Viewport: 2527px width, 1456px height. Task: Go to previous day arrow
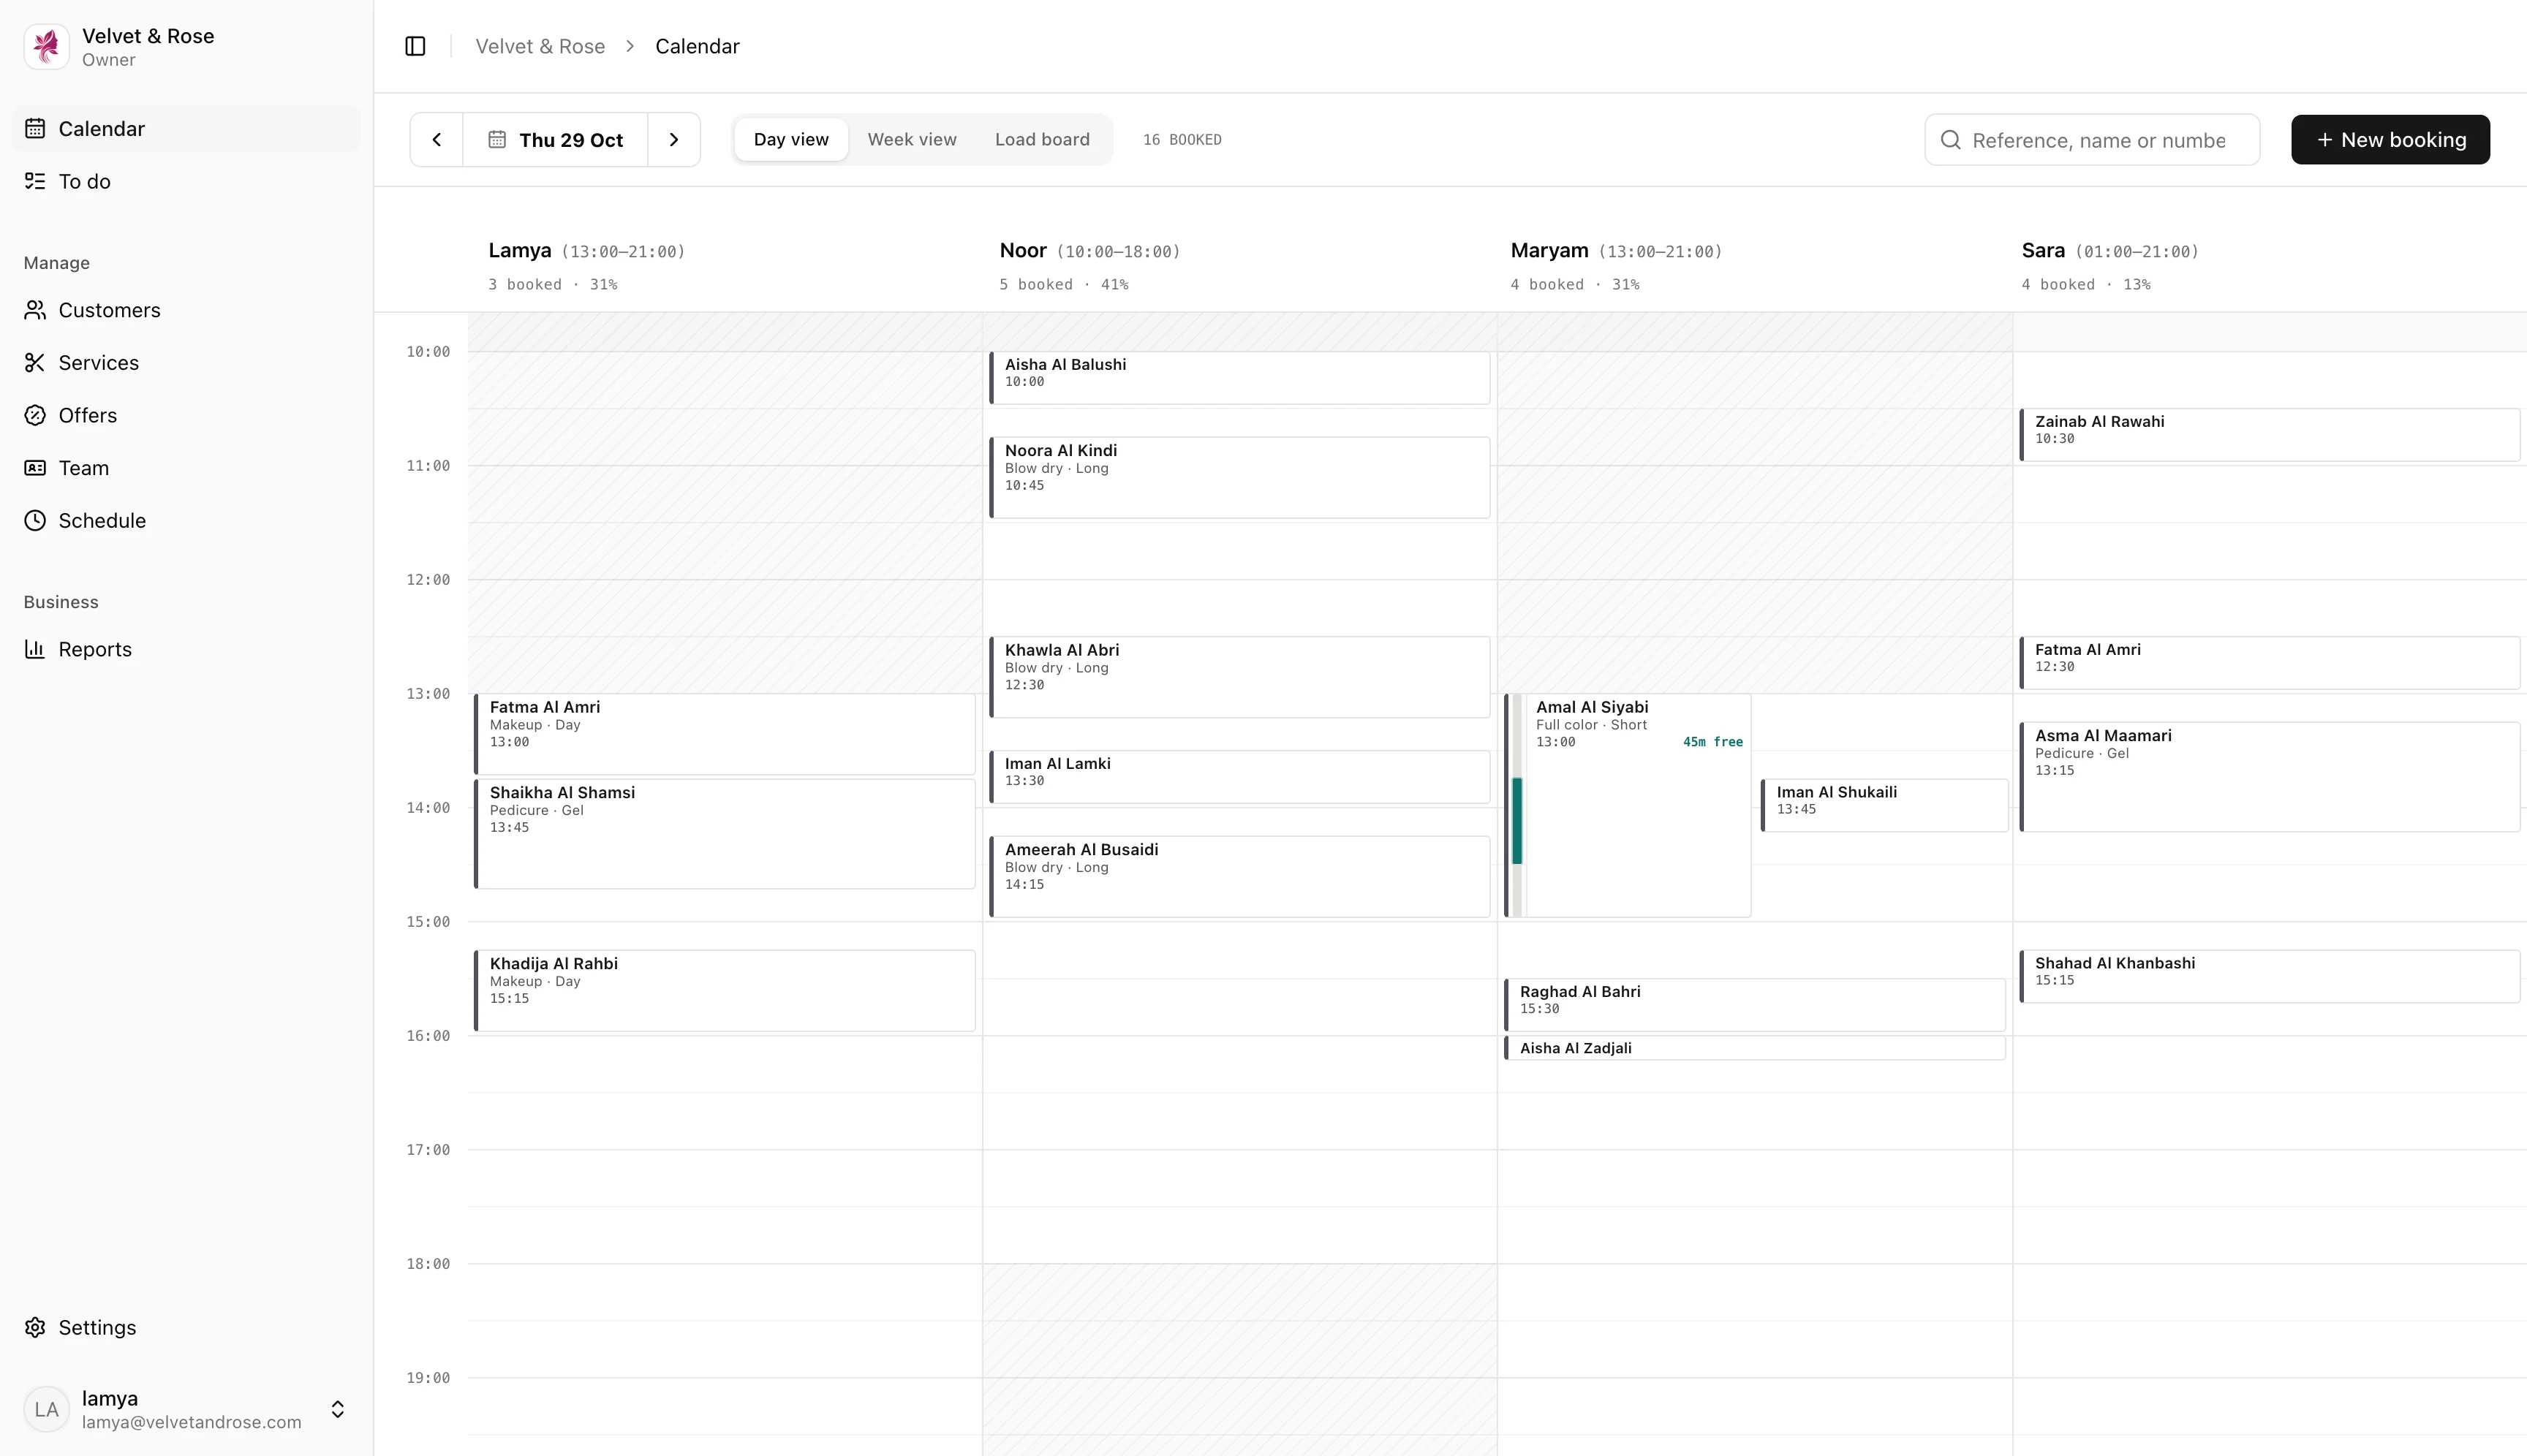point(437,140)
